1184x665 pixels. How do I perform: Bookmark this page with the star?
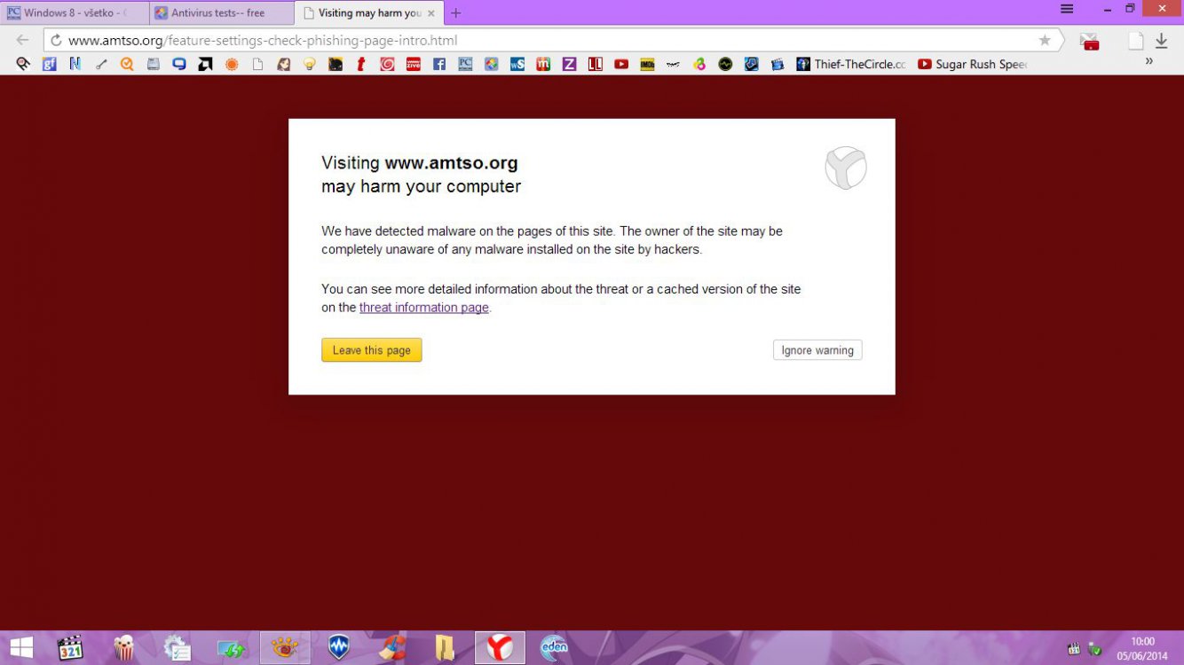[x=1045, y=40]
